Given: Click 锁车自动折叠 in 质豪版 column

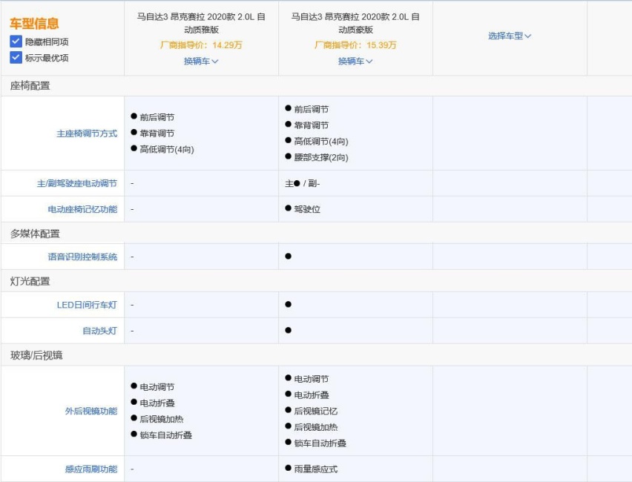Looking at the screenshot, I should pos(320,443).
